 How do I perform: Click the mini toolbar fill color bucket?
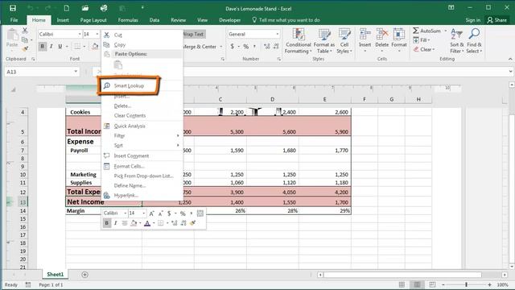(x=134, y=223)
